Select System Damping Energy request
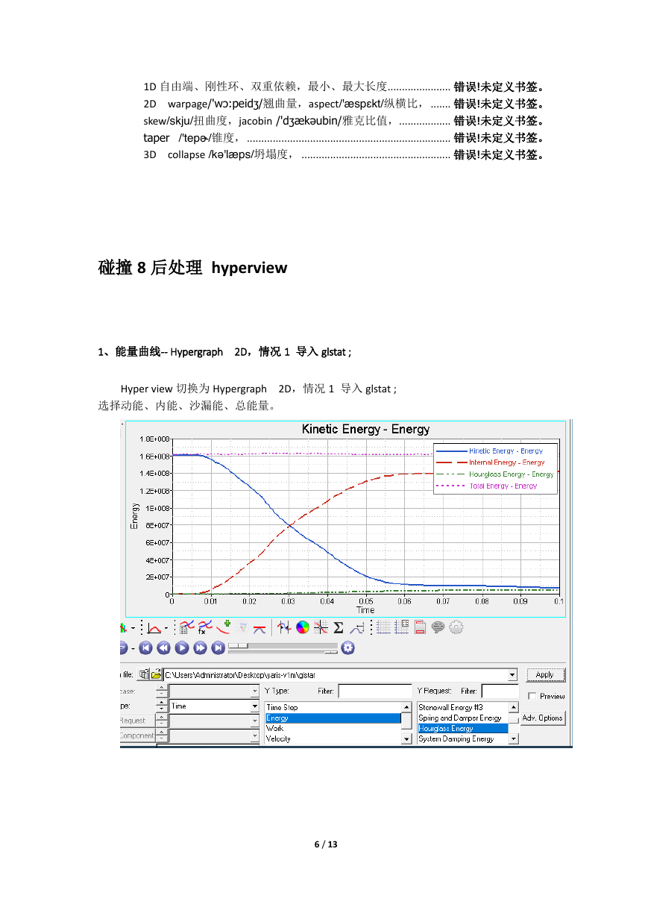This screenshot has height=916, width=648. [462, 738]
